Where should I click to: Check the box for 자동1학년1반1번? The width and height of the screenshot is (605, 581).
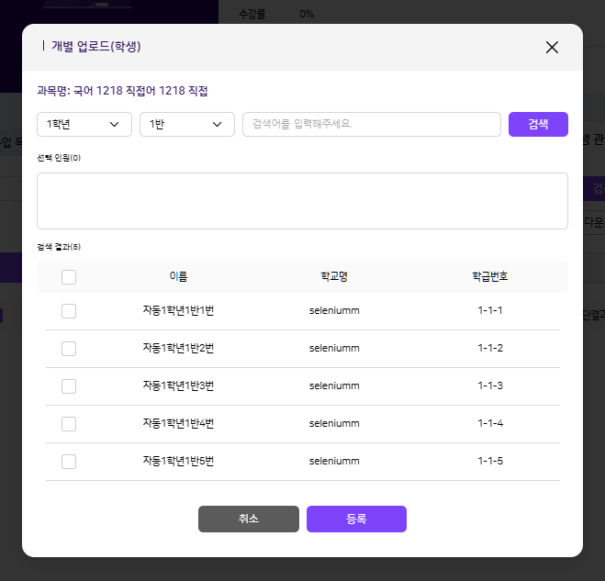point(69,311)
